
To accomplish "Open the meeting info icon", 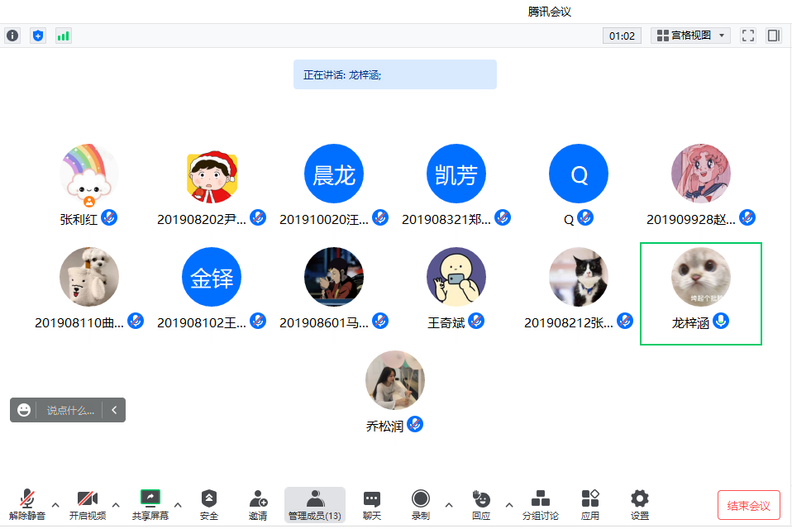I will [x=12, y=36].
